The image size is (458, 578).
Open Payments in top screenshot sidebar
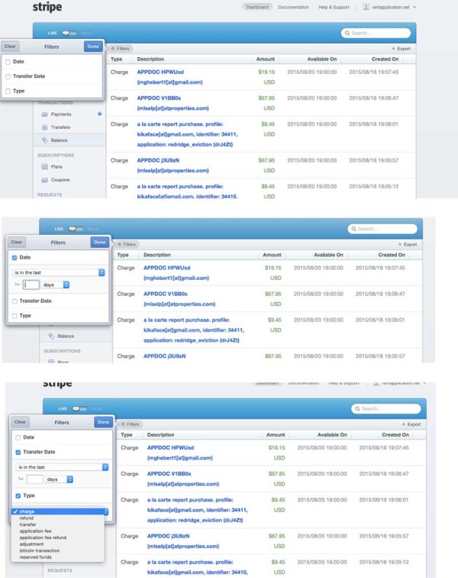(61, 114)
